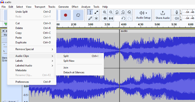Click the Edit menu
The height and width of the screenshot is (102, 195).
point(11,7)
